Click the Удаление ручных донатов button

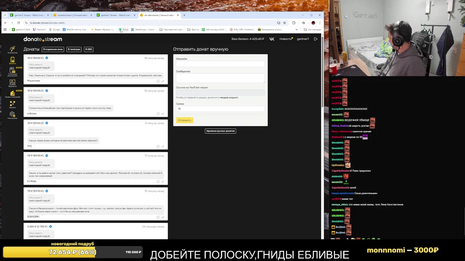[x=220, y=131]
